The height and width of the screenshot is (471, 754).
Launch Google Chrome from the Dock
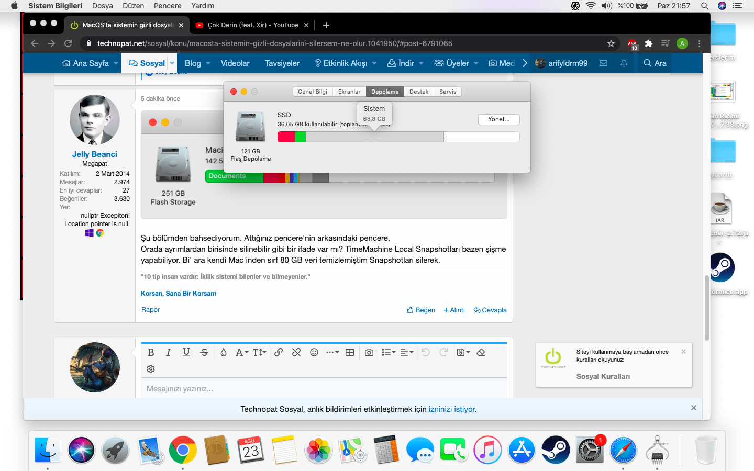(183, 450)
